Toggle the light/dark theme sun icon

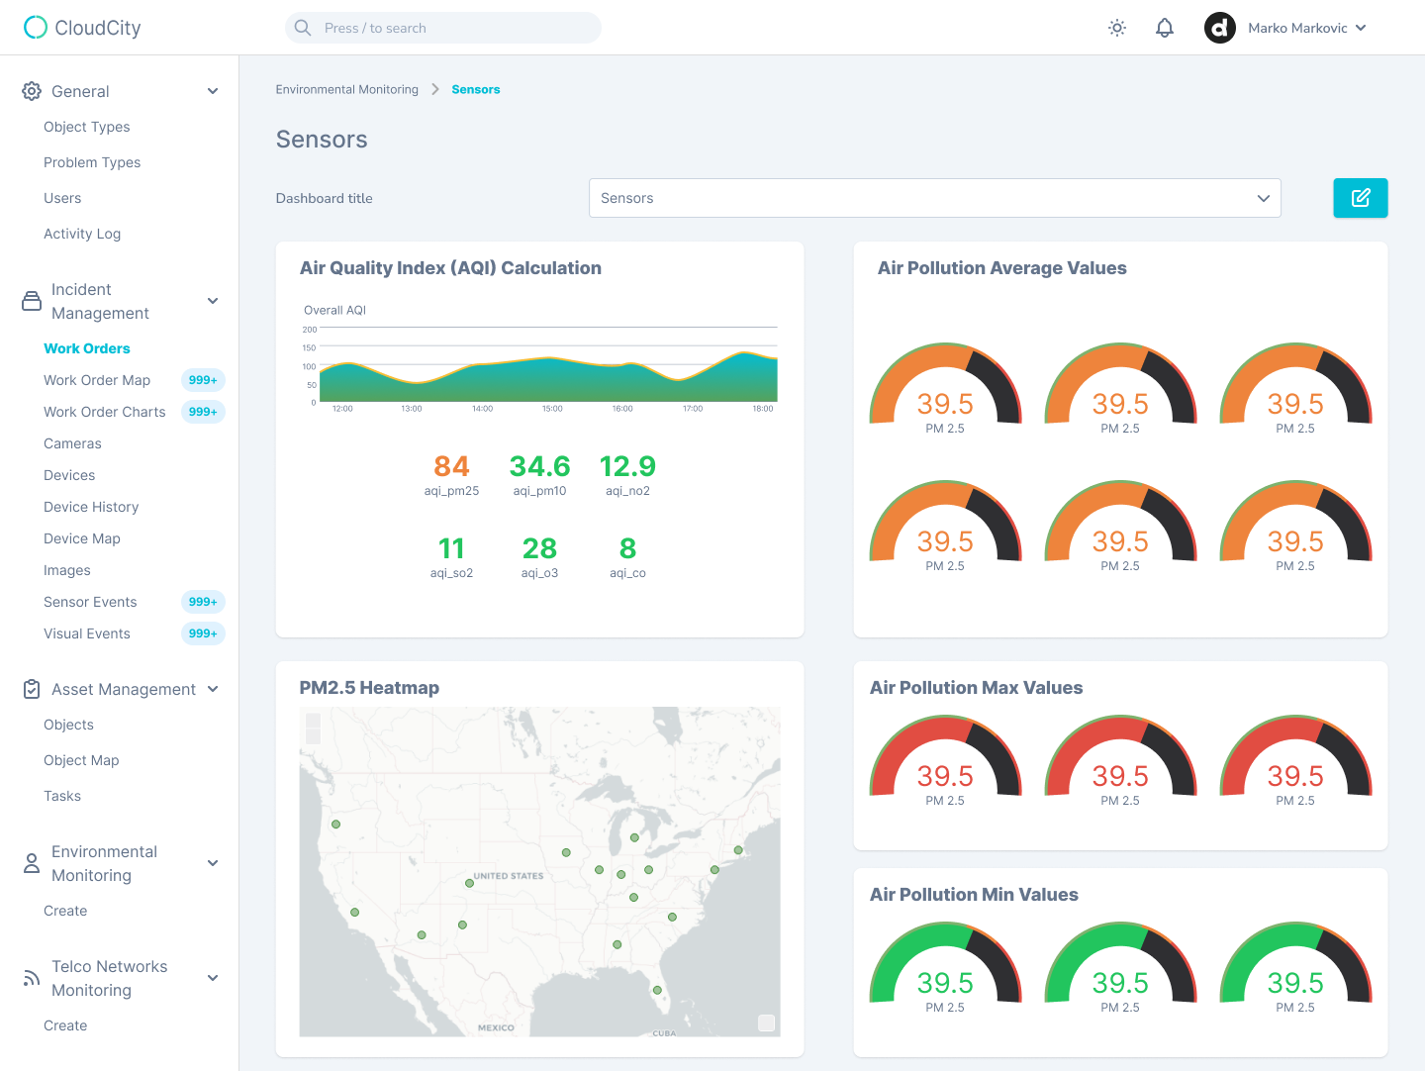[1117, 28]
